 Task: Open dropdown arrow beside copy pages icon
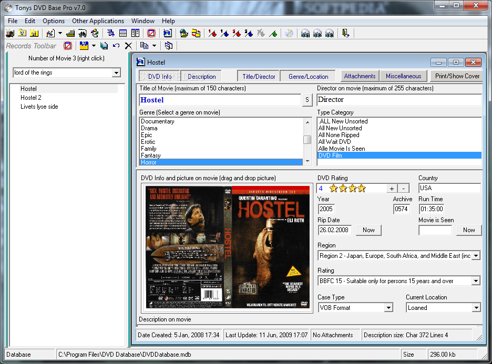tap(154, 46)
